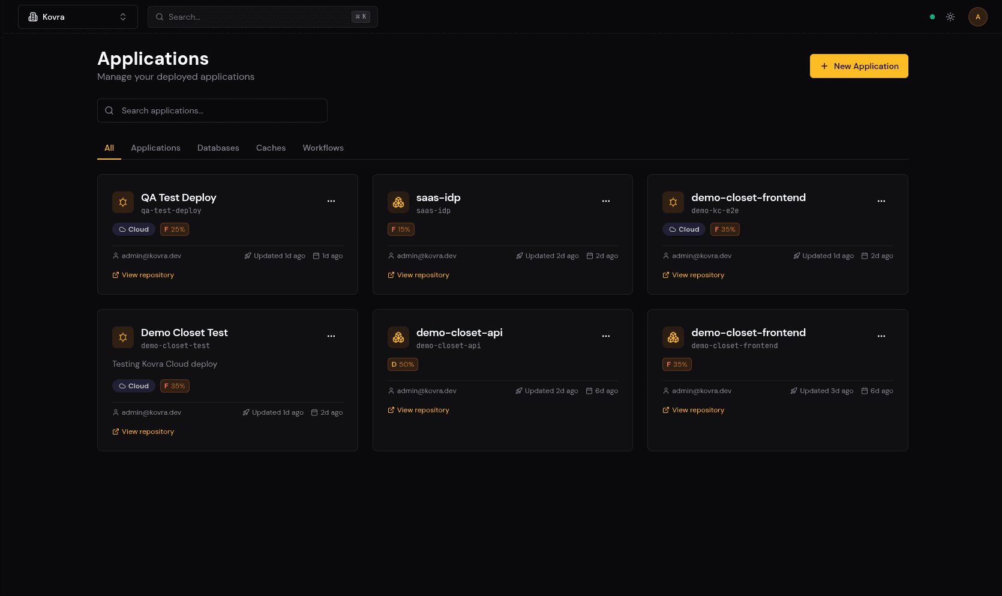Switch to the Databases tab
Image resolution: width=1002 pixels, height=596 pixels.
coord(218,148)
